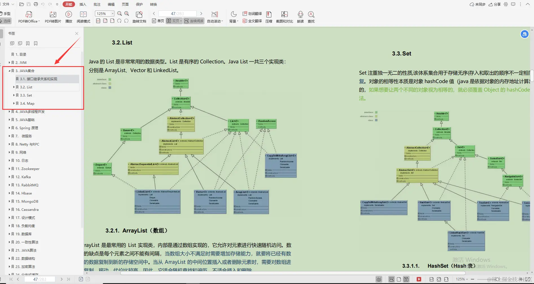Start the 播放 presentation playback

click(x=69, y=16)
